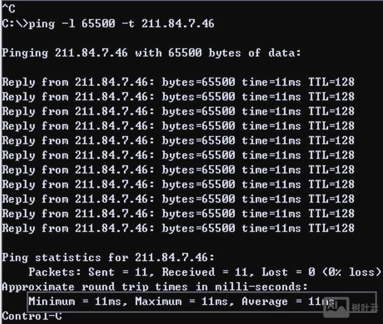Click the 'Ping statistics for 211.84.7.46' line
This screenshot has width=383, height=324.
tap(108, 257)
